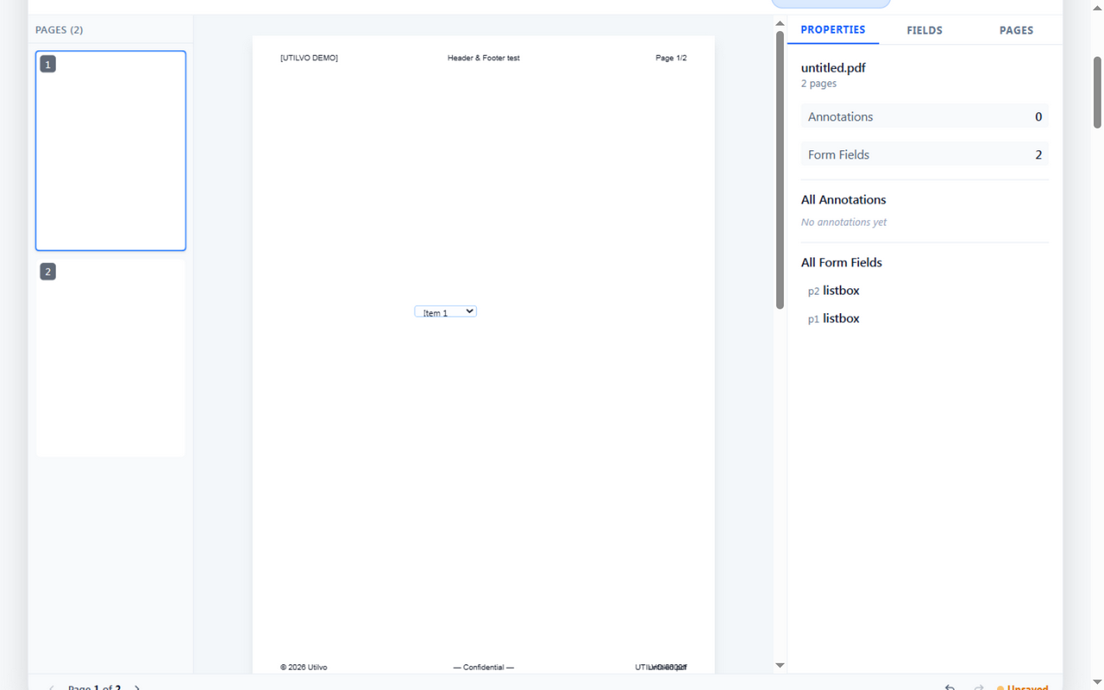Image resolution: width=1104 pixels, height=690 pixels.
Task: Click the '— Confidential —' footer text
Action: (x=484, y=668)
